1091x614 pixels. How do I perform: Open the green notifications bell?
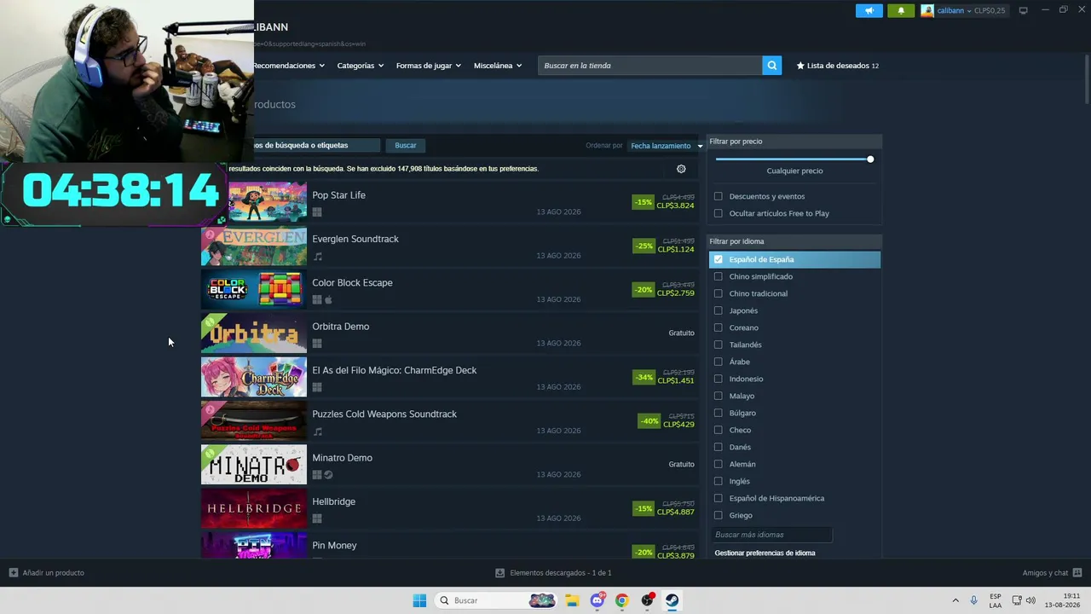(901, 10)
